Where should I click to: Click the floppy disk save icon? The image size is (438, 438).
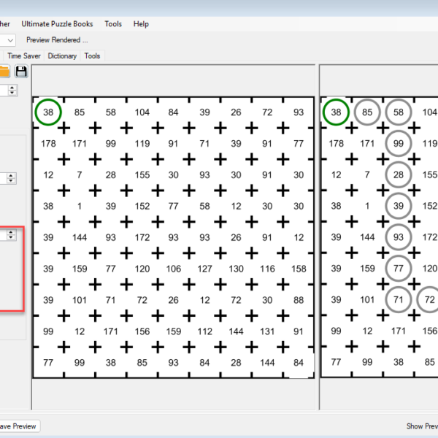point(21,71)
